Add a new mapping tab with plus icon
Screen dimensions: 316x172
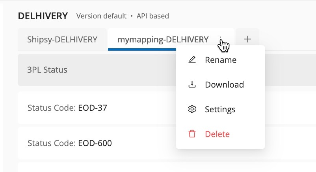247,39
